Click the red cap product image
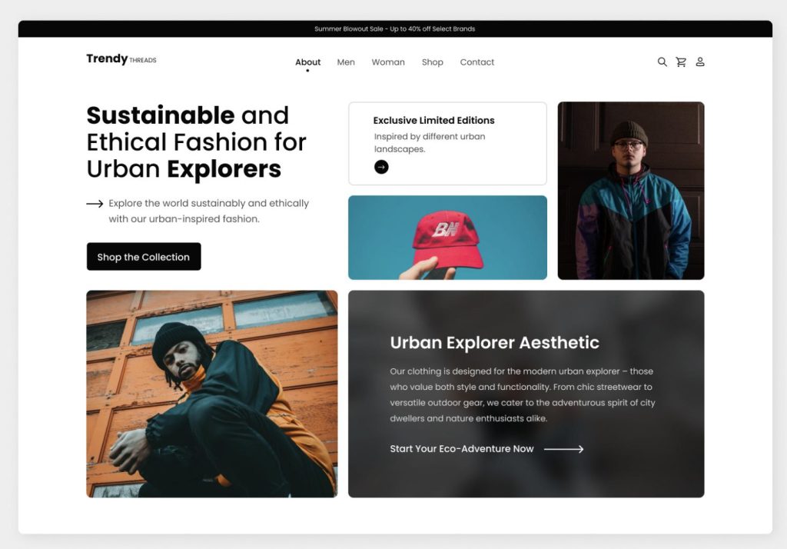The width and height of the screenshot is (787, 549). tap(447, 238)
